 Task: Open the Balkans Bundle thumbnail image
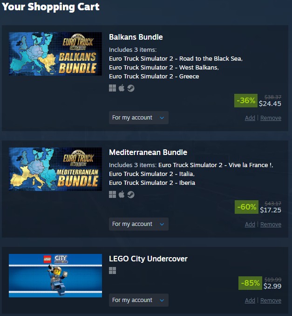[x=55, y=54]
